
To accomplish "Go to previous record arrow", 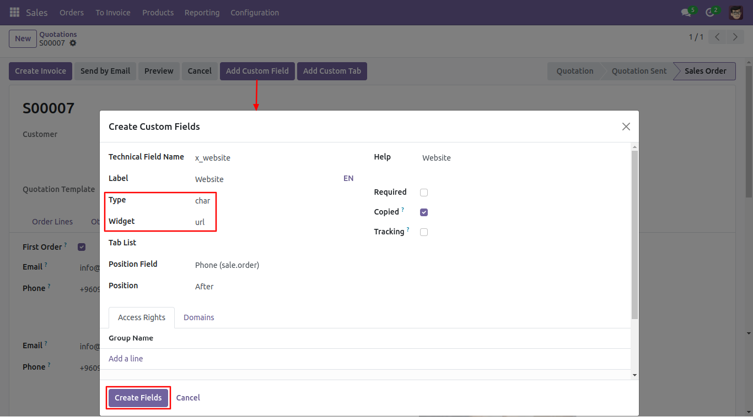I will (x=717, y=37).
